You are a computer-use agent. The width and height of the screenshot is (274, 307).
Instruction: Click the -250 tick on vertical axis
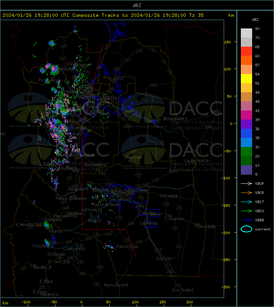pos(227,260)
